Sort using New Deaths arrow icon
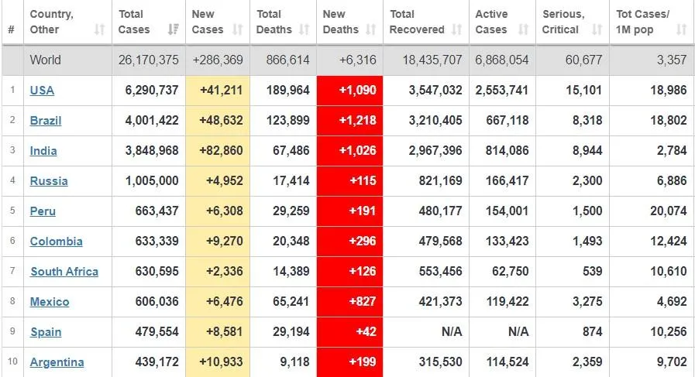Image resolution: width=695 pixels, height=377 pixels. click(x=372, y=30)
